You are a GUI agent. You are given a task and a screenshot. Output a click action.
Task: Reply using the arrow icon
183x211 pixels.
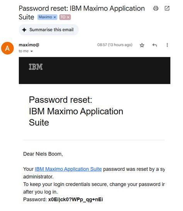click(155, 45)
